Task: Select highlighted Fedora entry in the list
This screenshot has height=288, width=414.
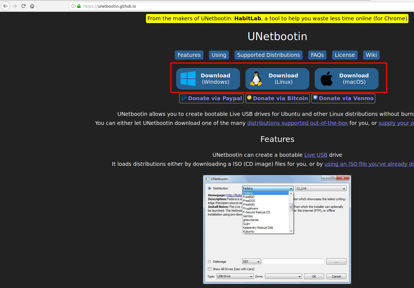Action: point(266,193)
